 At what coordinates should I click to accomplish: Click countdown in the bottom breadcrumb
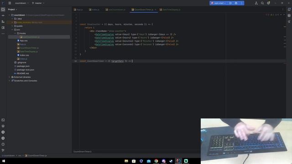click(9, 156)
